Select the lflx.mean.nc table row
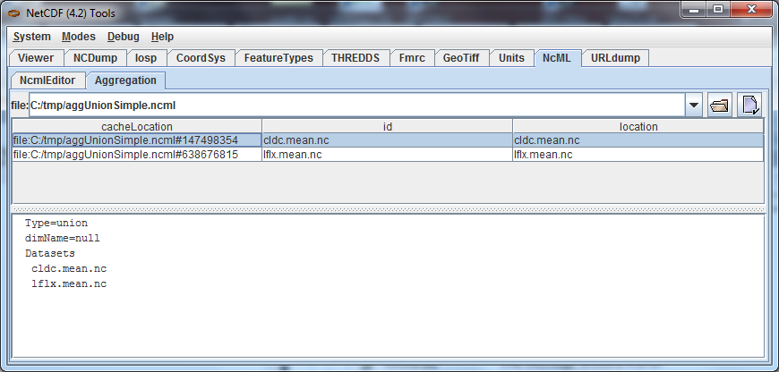Image resolution: width=779 pixels, height=372 pixels. (x=387, y=155)
